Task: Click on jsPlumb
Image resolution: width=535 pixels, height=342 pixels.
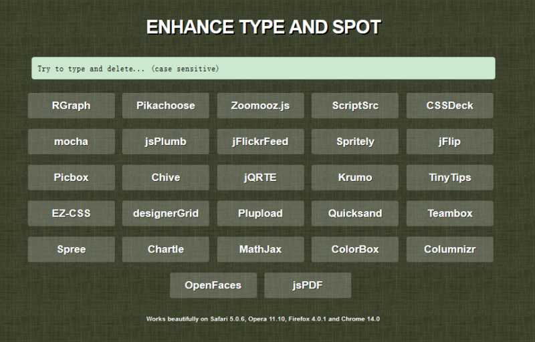Action: tap(165, 142)
